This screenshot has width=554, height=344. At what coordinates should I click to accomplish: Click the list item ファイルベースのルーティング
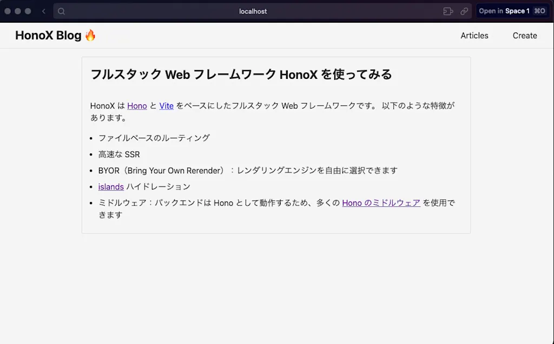pos(154,138)
